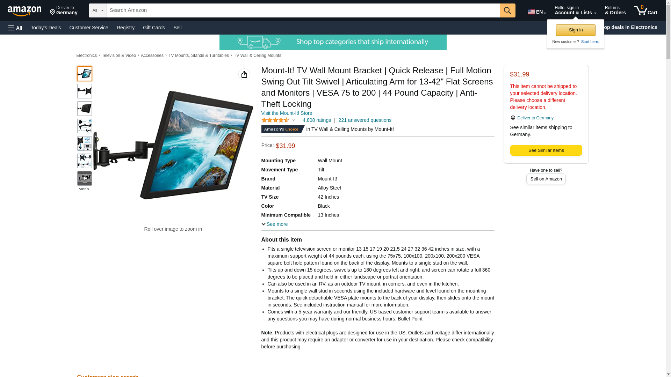
Task: Click the yellow Sign in button
Action: [576, 30]
